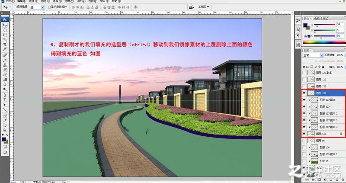
Task: Show layer 图层 126 visibility box
Action: pos(304,86)
